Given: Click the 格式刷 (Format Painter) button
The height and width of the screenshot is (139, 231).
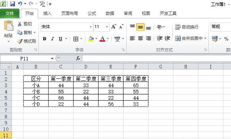Looking at the screenshot, I should (26, 41).
